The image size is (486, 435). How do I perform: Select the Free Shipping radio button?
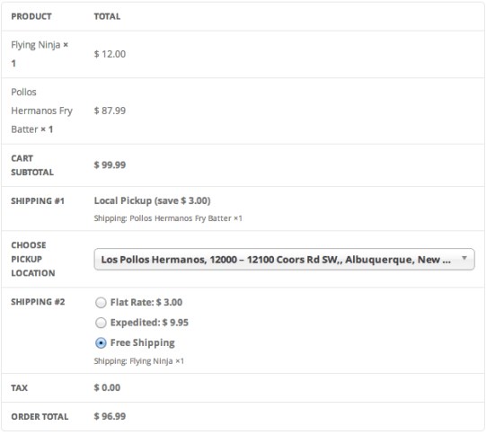[101, 343]
